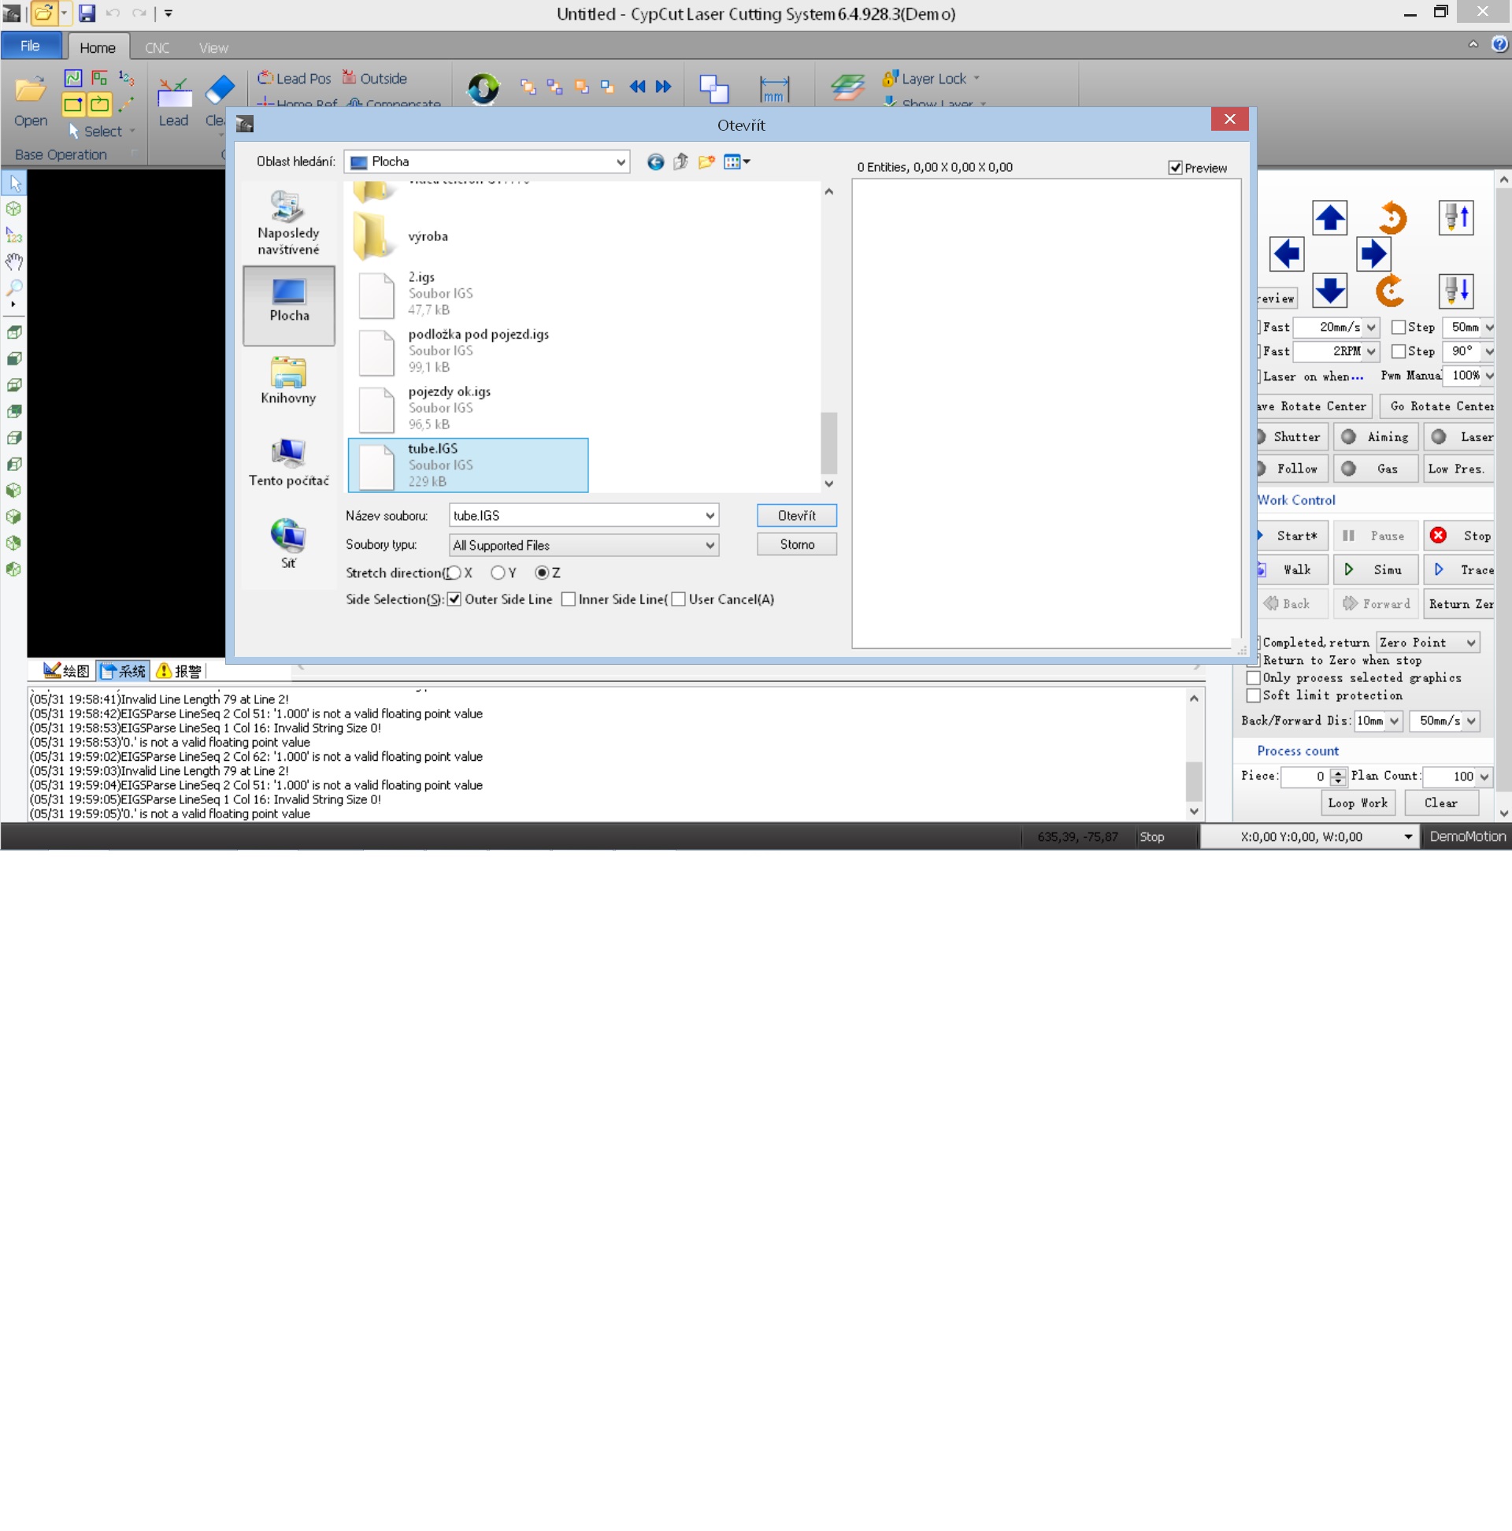Select the Tento počítač shortcut
Image resolution: width=1512 pixels, height=1531 pixels.
[288, 464]
